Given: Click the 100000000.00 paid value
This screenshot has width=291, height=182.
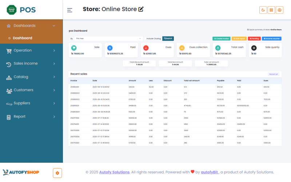Looking at the screenshot, I should (243, 106).
